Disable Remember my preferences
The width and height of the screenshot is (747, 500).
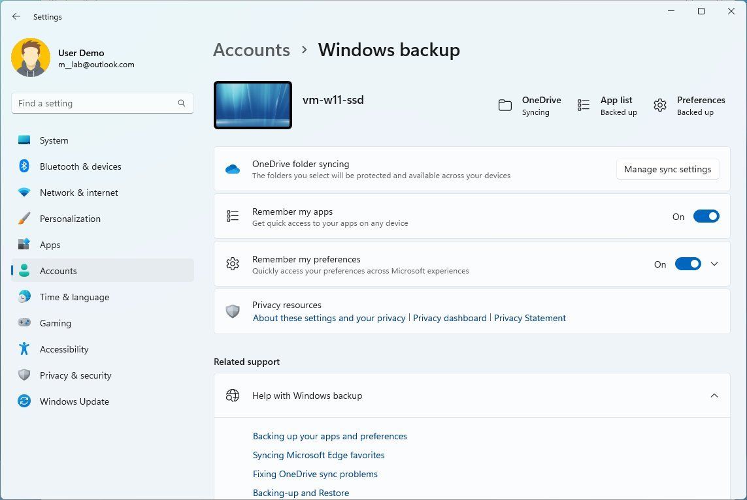(688, 264)
